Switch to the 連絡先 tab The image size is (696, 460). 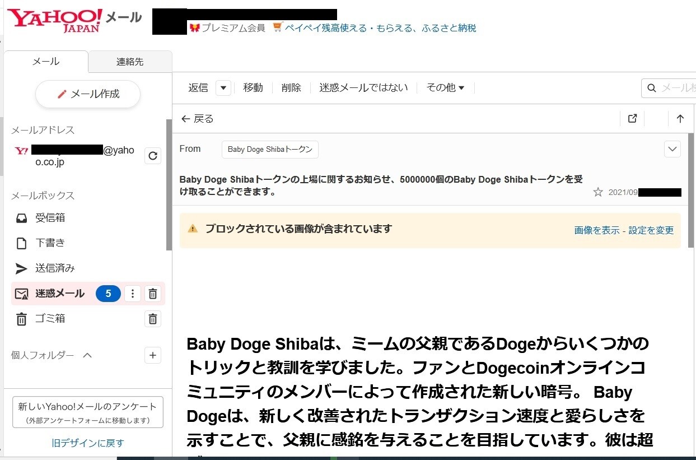click(x=130, y=62)
